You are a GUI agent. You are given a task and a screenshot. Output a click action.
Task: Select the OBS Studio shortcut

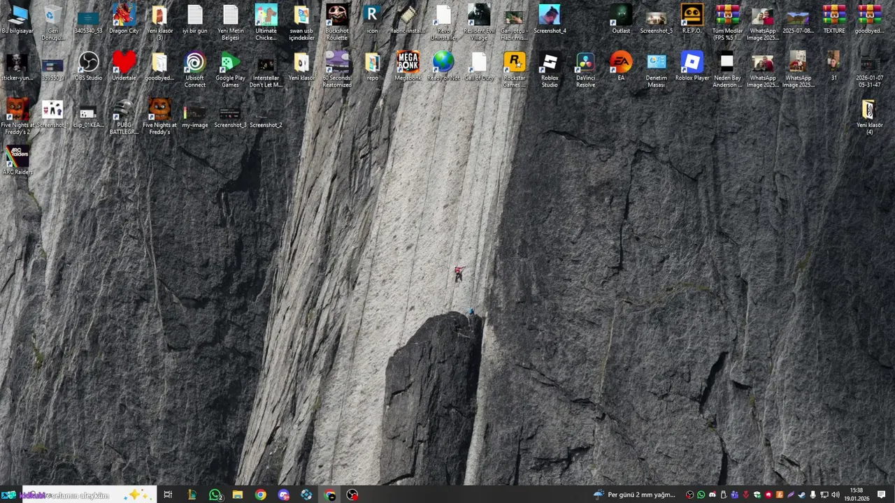click(x=89, y=66)
